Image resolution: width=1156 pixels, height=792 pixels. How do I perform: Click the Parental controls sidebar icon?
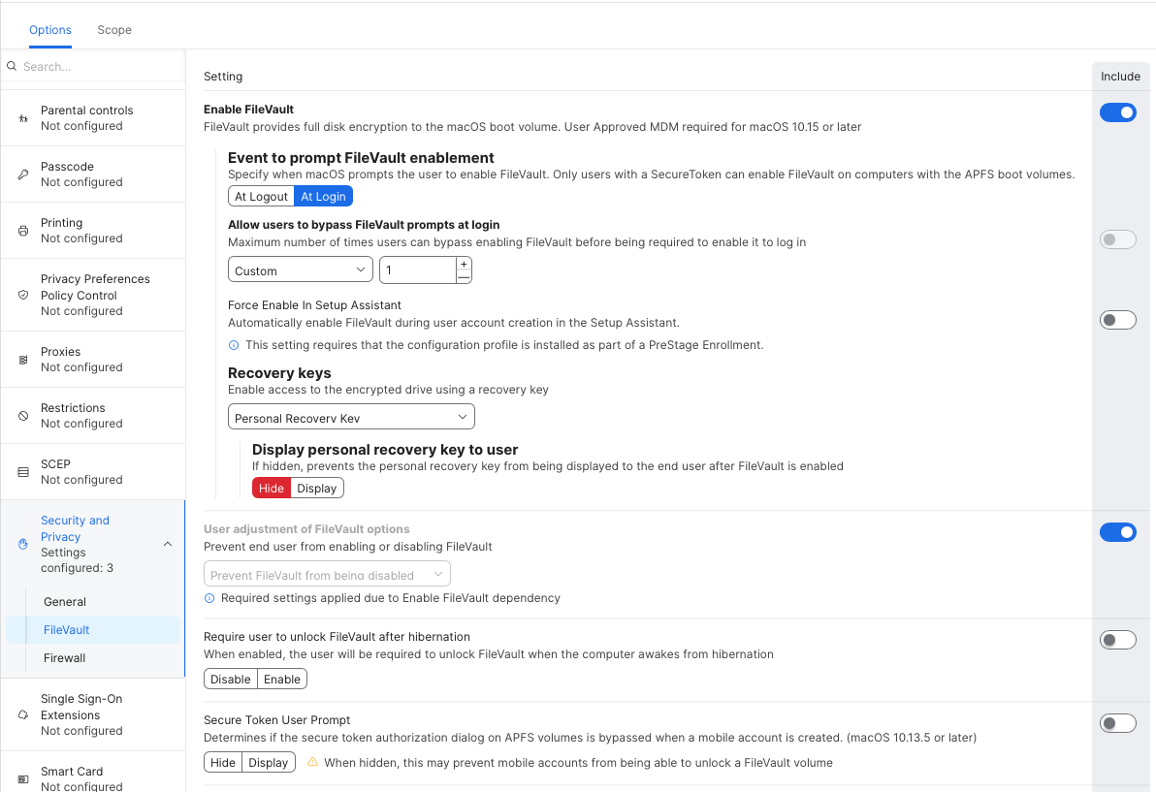coord(23,118)
